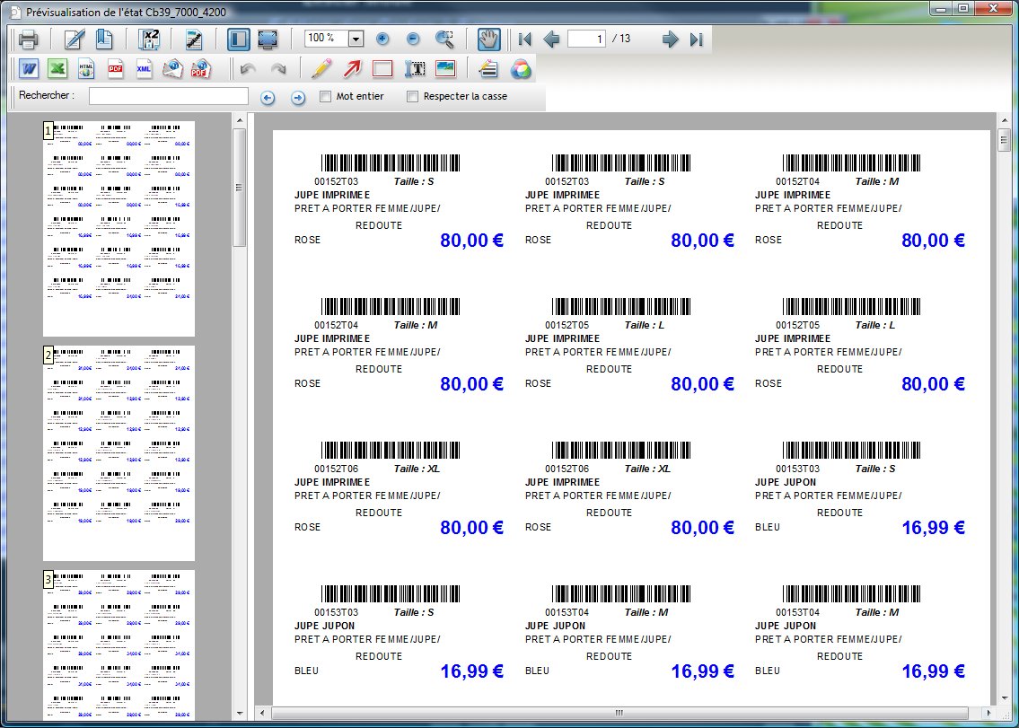Export the report to XML
The image size is (1019, 728).
[144, 68]
